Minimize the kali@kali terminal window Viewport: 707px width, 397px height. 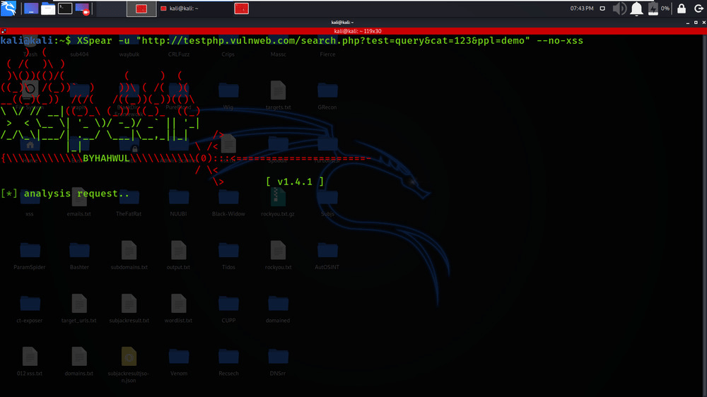688,22
